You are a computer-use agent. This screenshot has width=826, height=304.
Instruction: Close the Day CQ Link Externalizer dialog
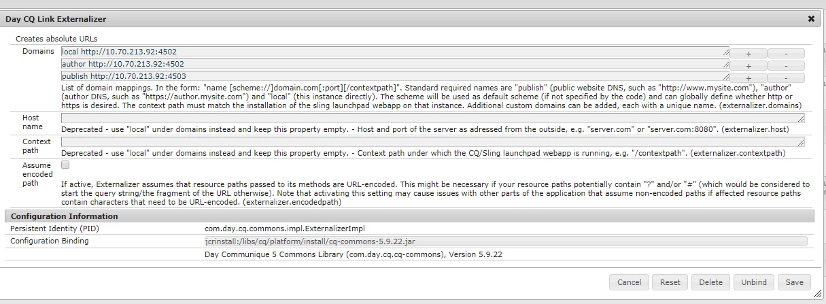(811, 19)
